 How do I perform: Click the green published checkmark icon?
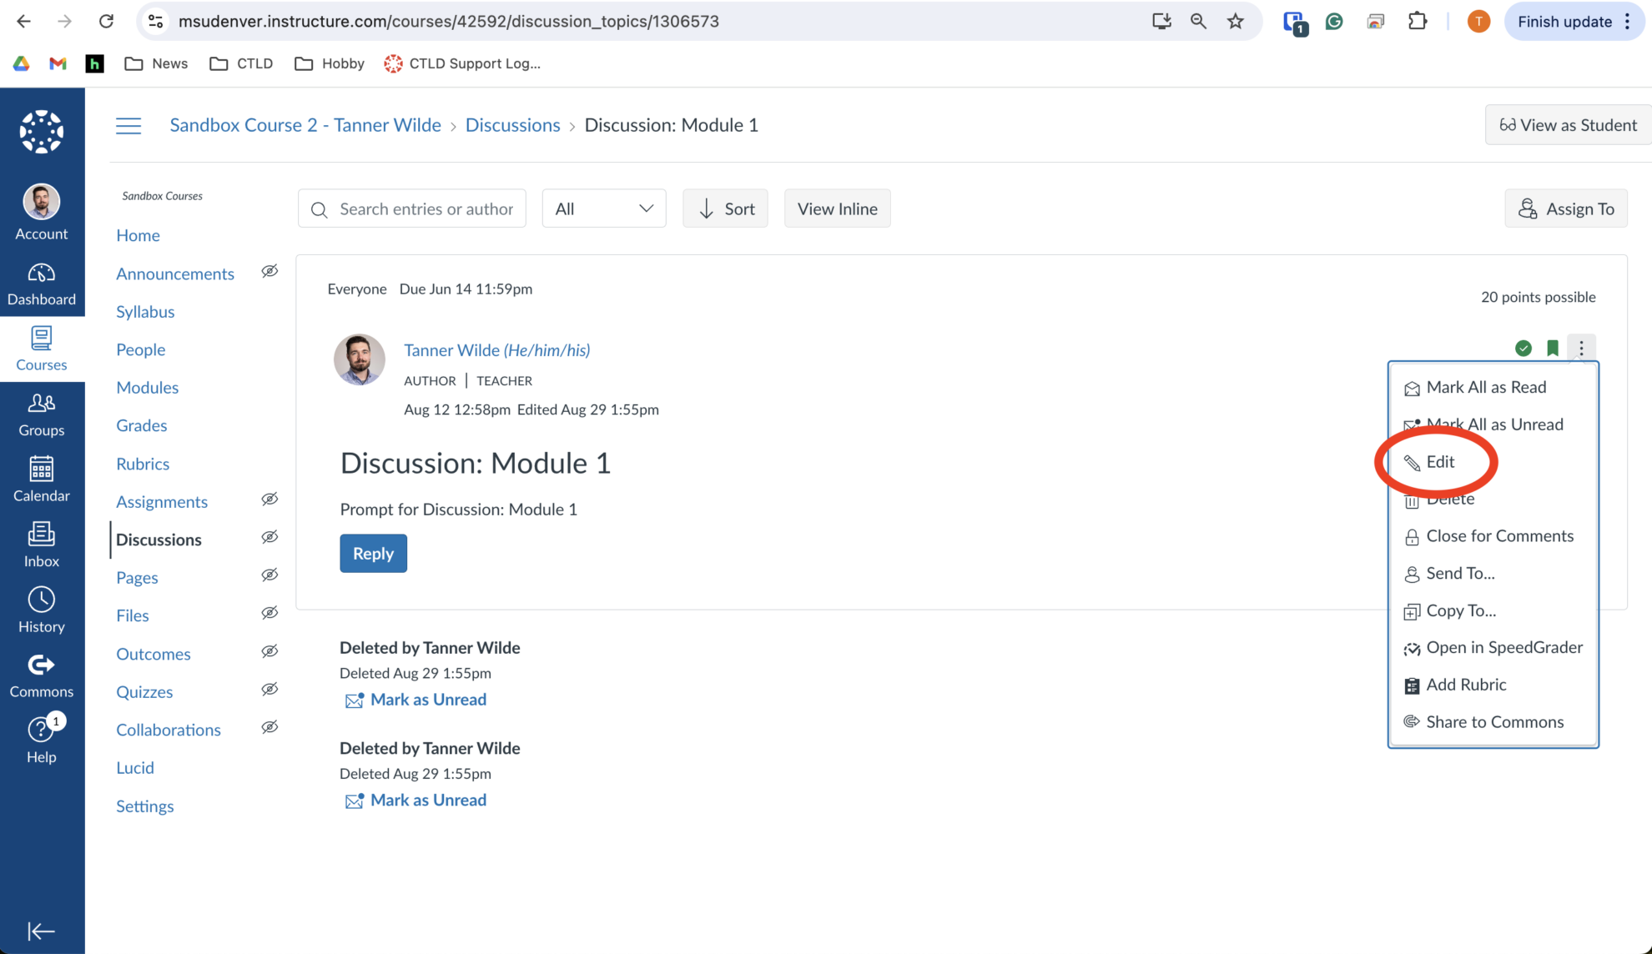[x=1524, y=348]
